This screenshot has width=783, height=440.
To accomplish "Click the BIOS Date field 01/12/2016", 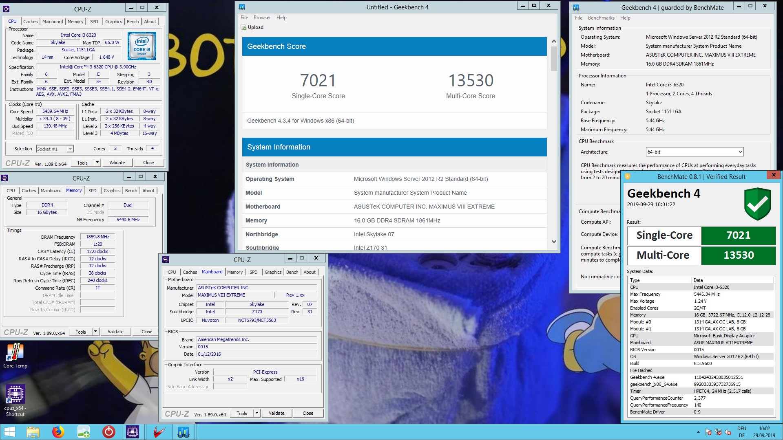I will [x=257, y=354].
